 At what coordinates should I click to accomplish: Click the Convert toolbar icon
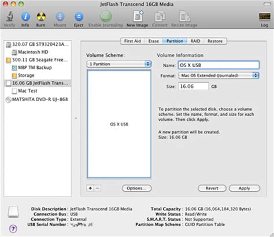click(160, 17)
